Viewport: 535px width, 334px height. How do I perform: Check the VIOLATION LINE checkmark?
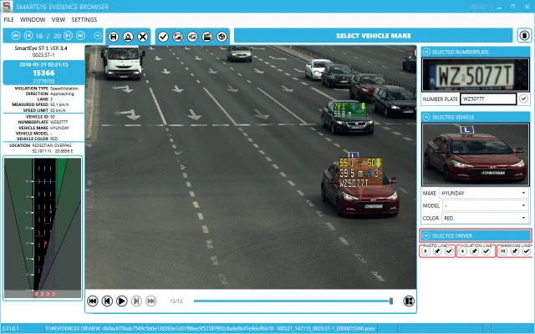[x=486, y=251]
